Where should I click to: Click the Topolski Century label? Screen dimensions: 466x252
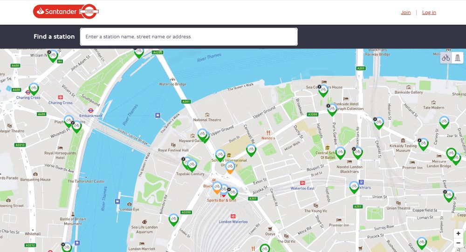point(190,174)
